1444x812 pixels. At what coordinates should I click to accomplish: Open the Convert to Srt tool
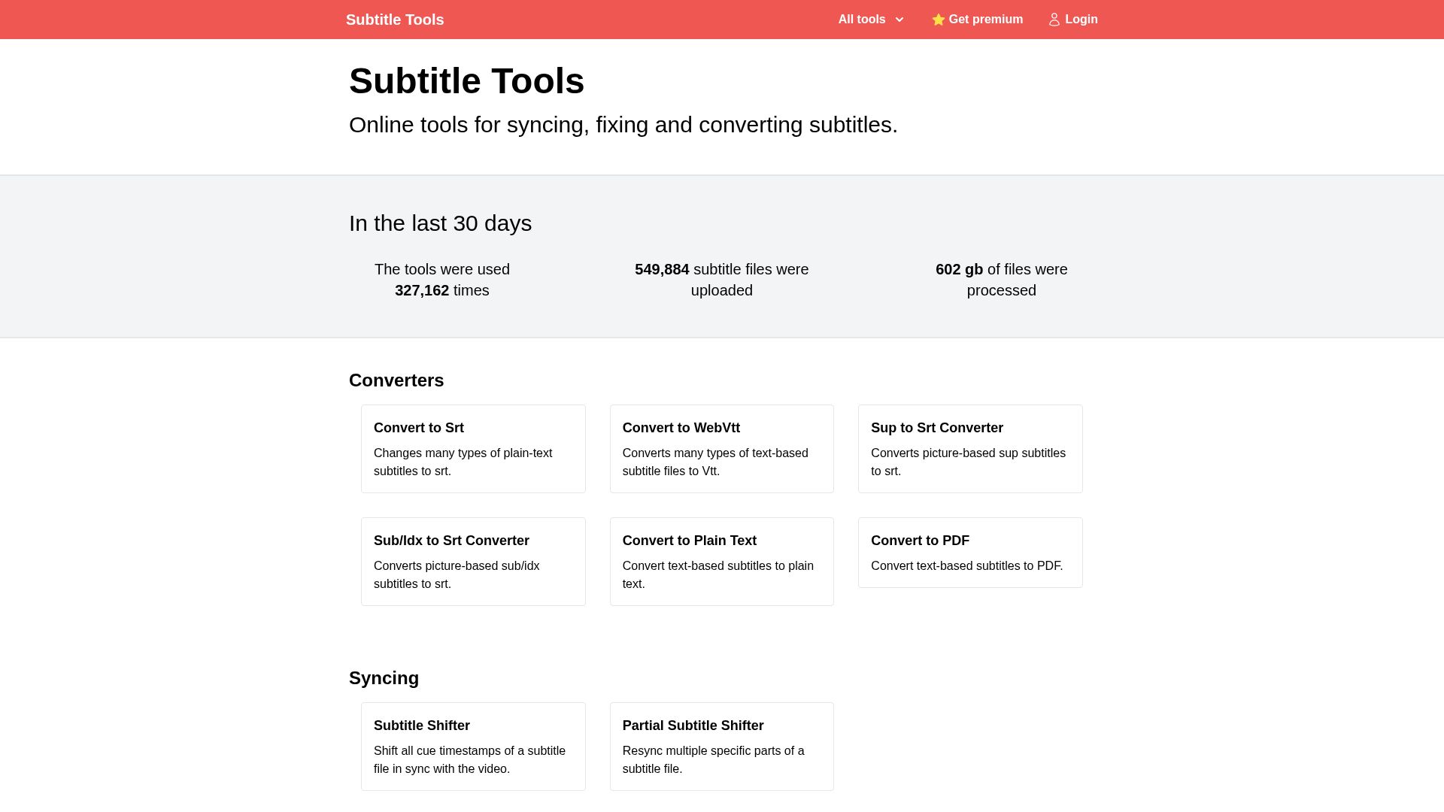click(x=473, y=449)
